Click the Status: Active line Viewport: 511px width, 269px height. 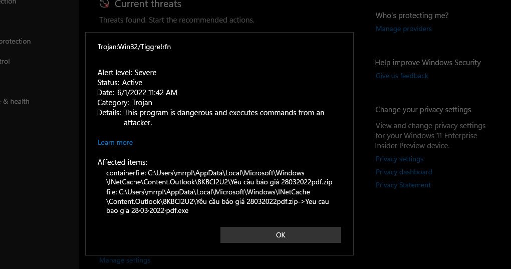click(x=120, y=82)
